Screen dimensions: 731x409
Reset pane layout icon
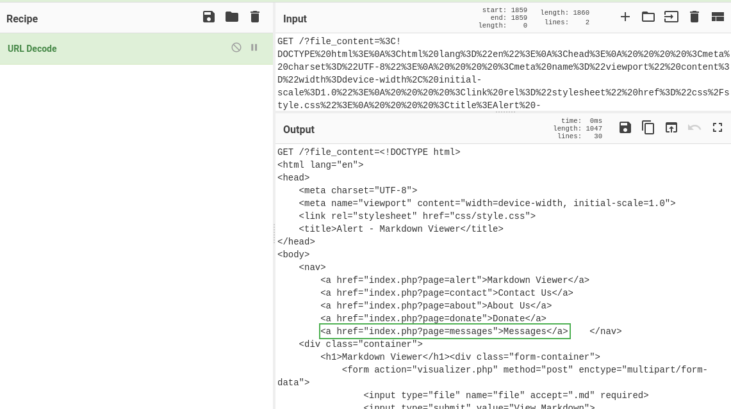click(x=718, y=17)
